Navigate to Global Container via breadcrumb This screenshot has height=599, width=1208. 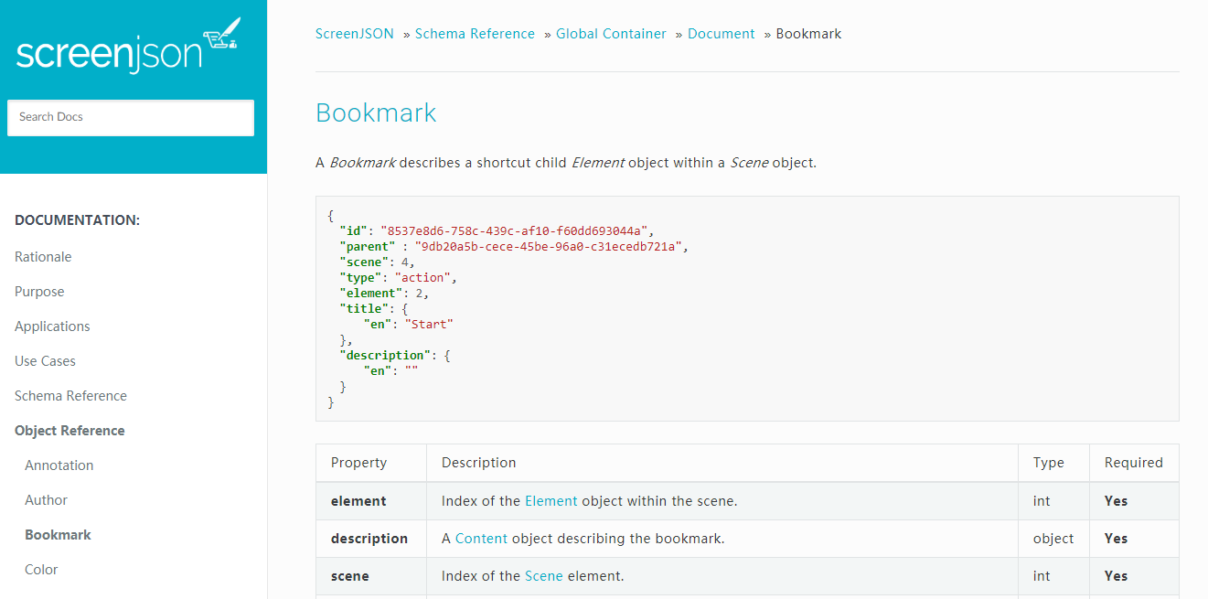(611, 33)
